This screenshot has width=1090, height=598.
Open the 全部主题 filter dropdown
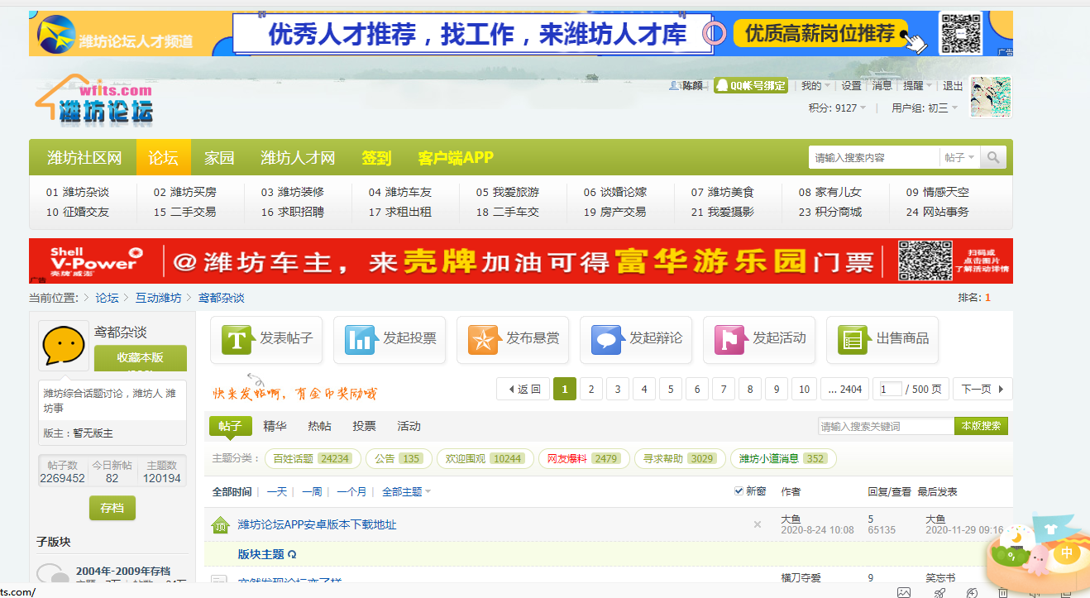coord(406,491)
